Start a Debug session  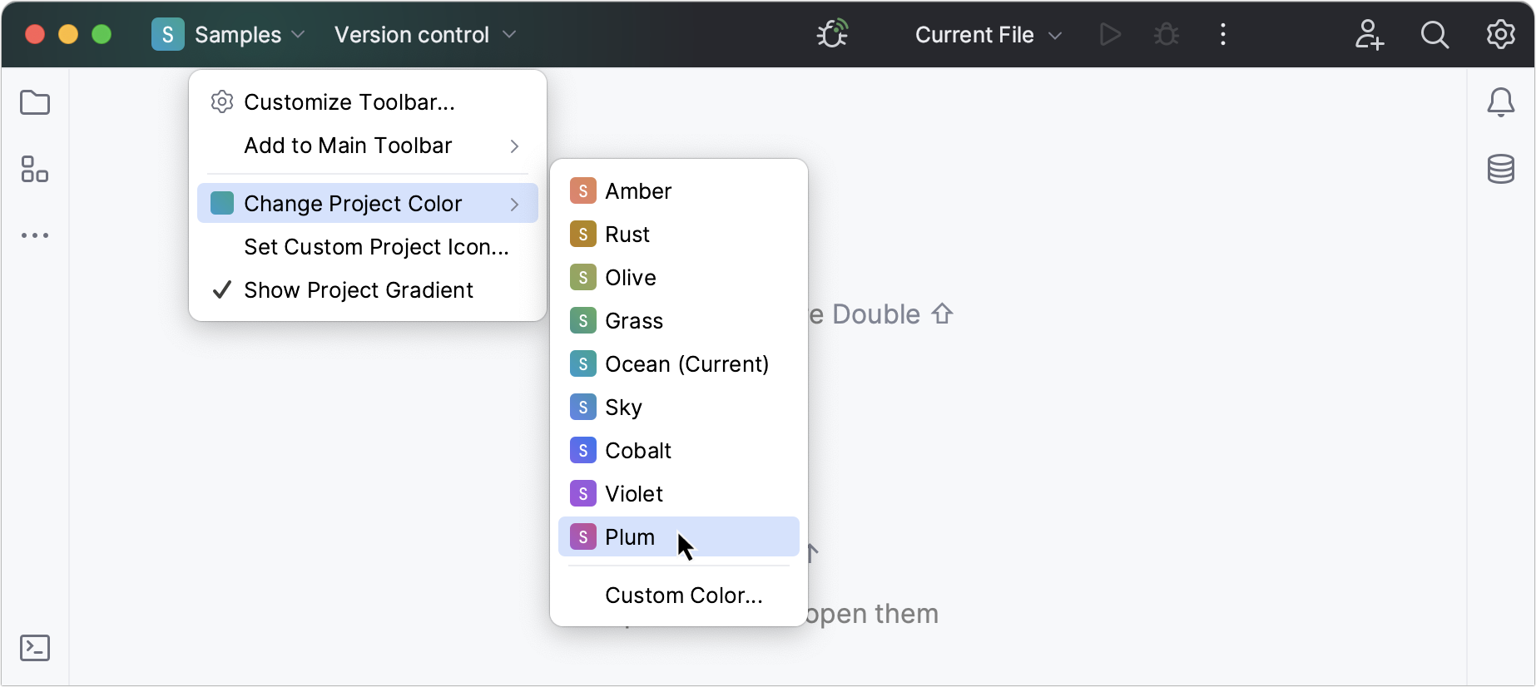pos(1165,34)
